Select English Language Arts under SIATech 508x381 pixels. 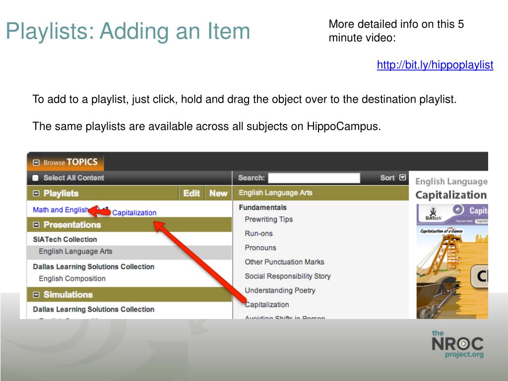(x=75, y=252)
